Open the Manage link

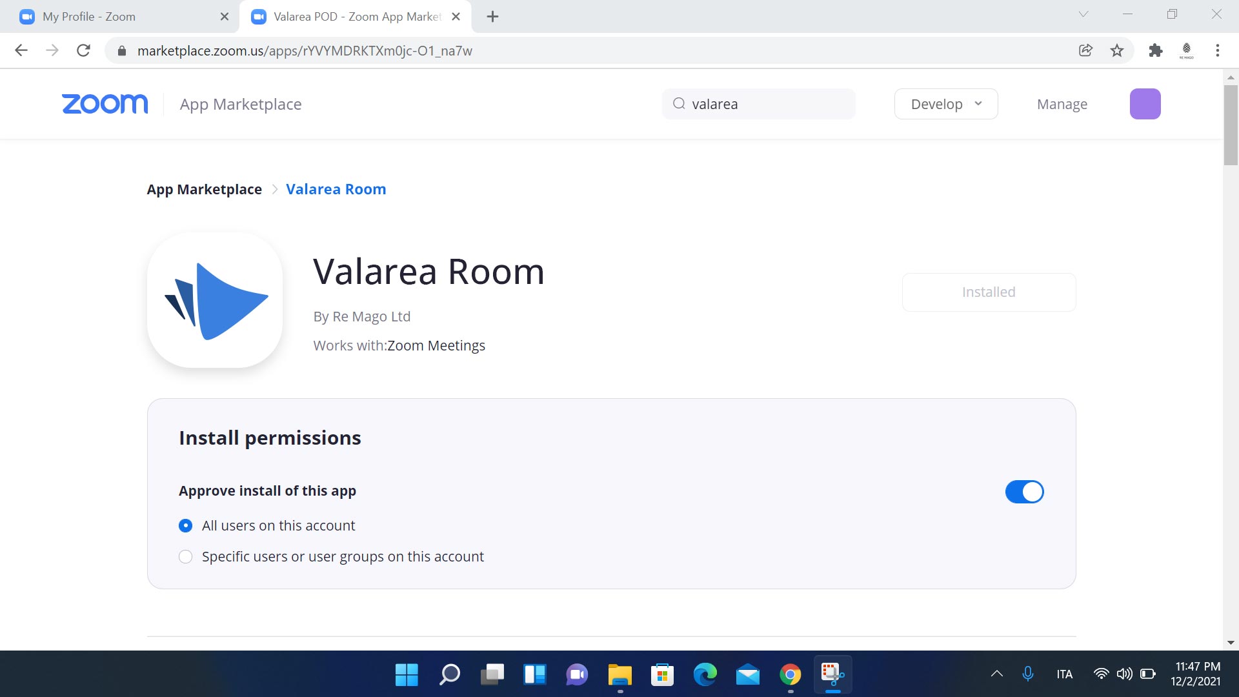click(x=1062, y=104)
